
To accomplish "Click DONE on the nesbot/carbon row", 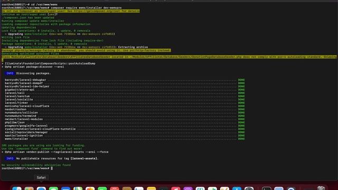I will coord(241,109).
